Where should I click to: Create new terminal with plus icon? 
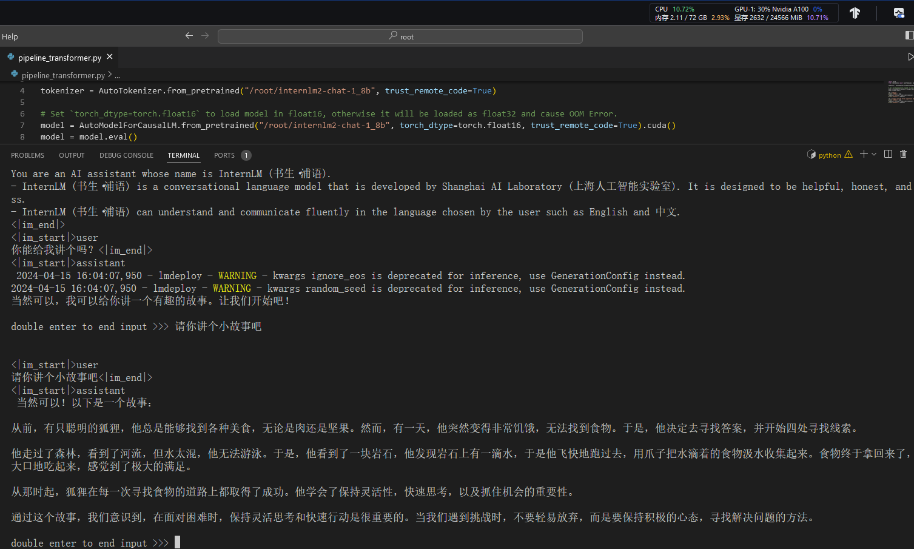864,154
